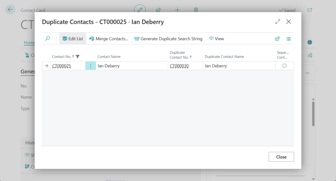Open duplicate contact link CT000030
The image size is (336, 181).
pyautogui.click(x=179, y=66)
